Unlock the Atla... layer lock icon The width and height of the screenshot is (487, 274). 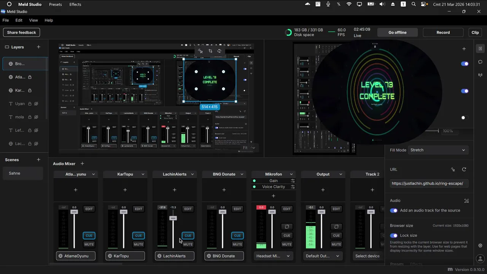[x=30, y=77]
